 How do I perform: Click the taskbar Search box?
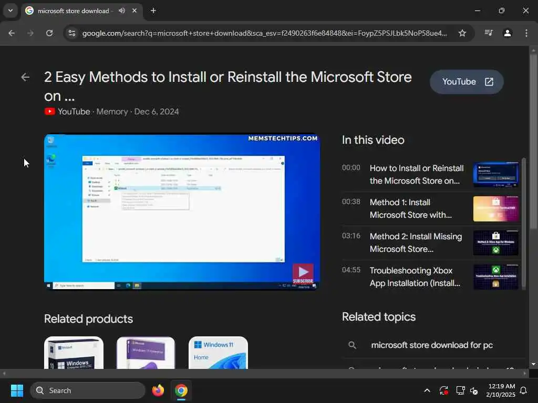(x=88, y=390)
